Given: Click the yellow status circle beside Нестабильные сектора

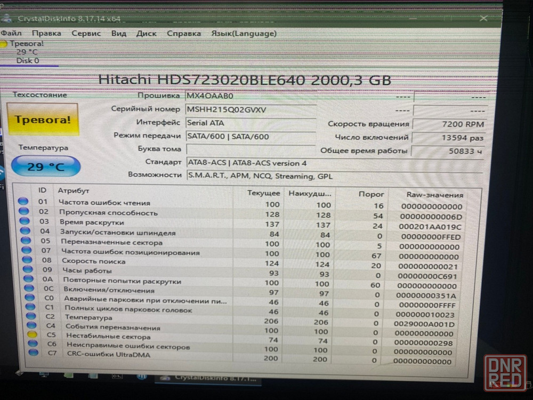Looking at the screenshot, I should 32,334.
